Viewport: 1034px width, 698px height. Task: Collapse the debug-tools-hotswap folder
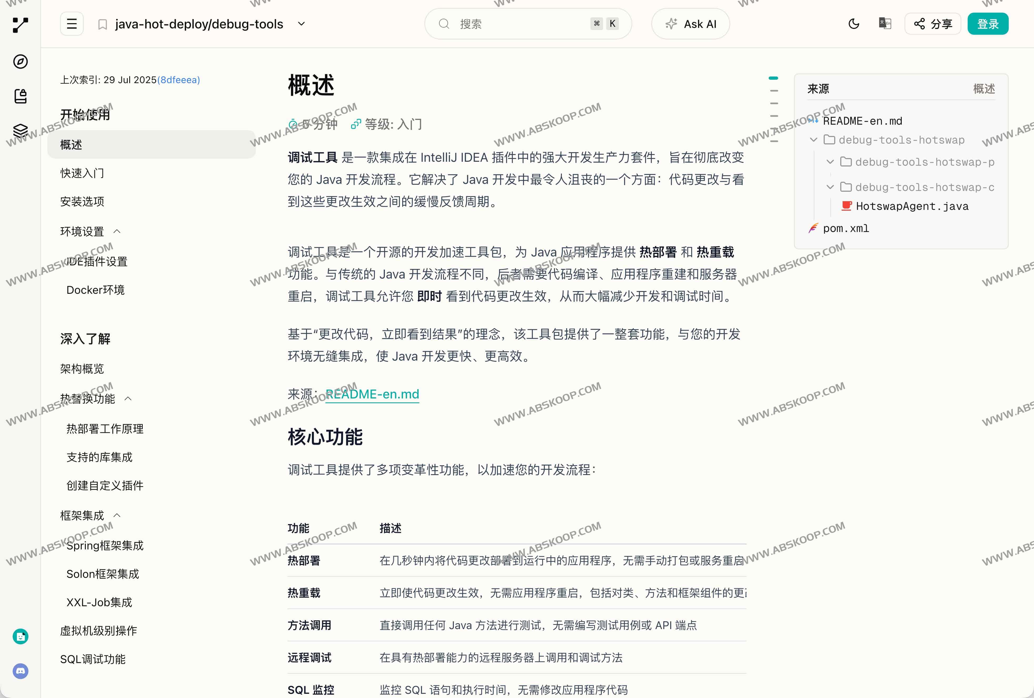(x=814, y=140)
